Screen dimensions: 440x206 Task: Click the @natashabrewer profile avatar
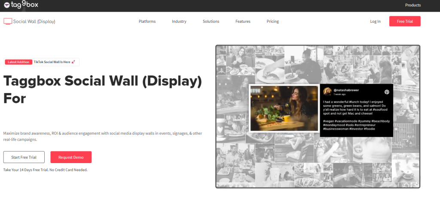tap(327, 92)
